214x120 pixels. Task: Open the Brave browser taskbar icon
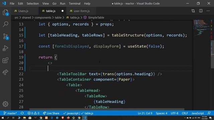pyautogui.click(x=63, y=118)
